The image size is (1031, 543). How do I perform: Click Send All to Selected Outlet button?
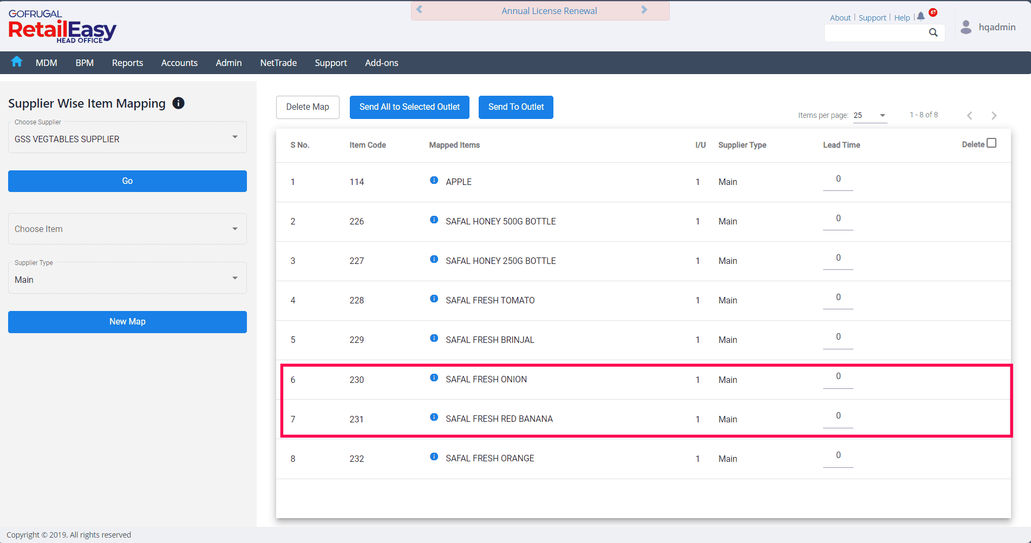coord(409,107)
